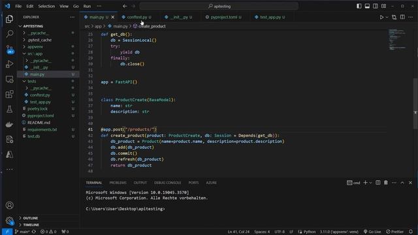Open notifications bell in status bar
The width and height of the screenshot is (418, 235).
pyautogui.click(x=411, y=232)
